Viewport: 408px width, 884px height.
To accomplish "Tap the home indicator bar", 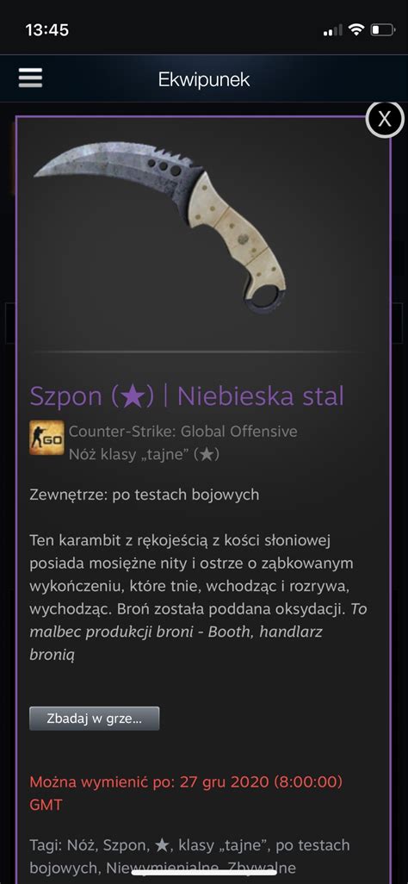I will click(x=204, y=872).
